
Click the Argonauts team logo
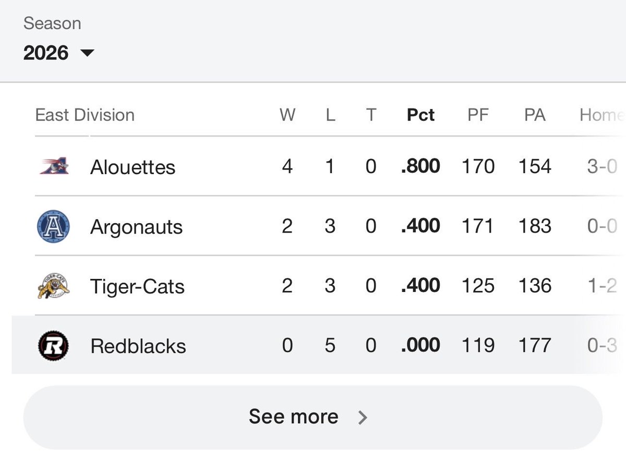pyautogui.click(x=54, y=226)
